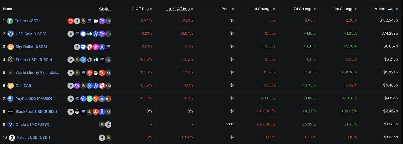Click the Ethena USDe logo icon
The image size is (403, 144).
click(10, 60)
